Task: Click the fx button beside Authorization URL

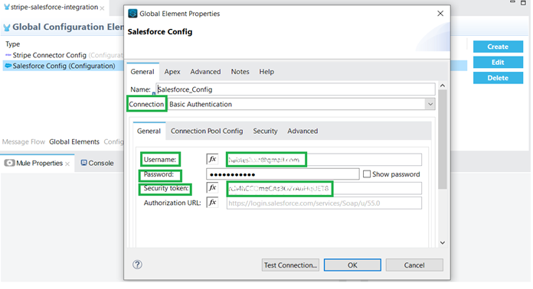Action: (x=212, y=203)
